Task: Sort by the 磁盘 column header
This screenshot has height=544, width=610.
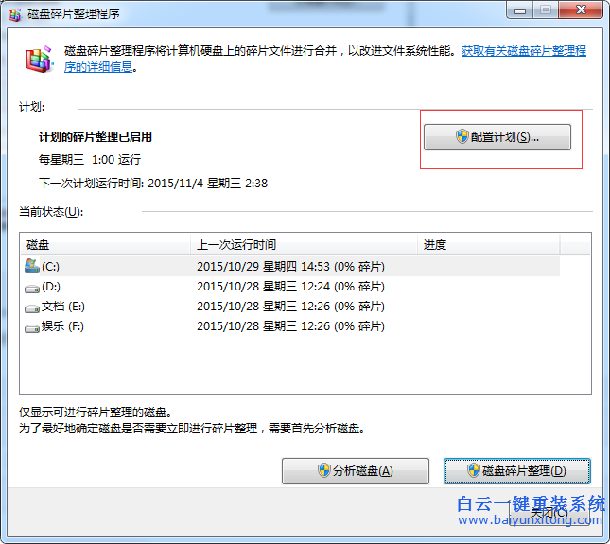Action: point(105,245)
